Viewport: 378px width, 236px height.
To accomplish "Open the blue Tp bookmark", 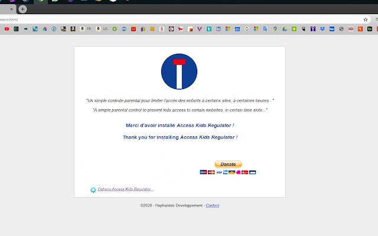I will pyautogui.click(x=35, y=29).
